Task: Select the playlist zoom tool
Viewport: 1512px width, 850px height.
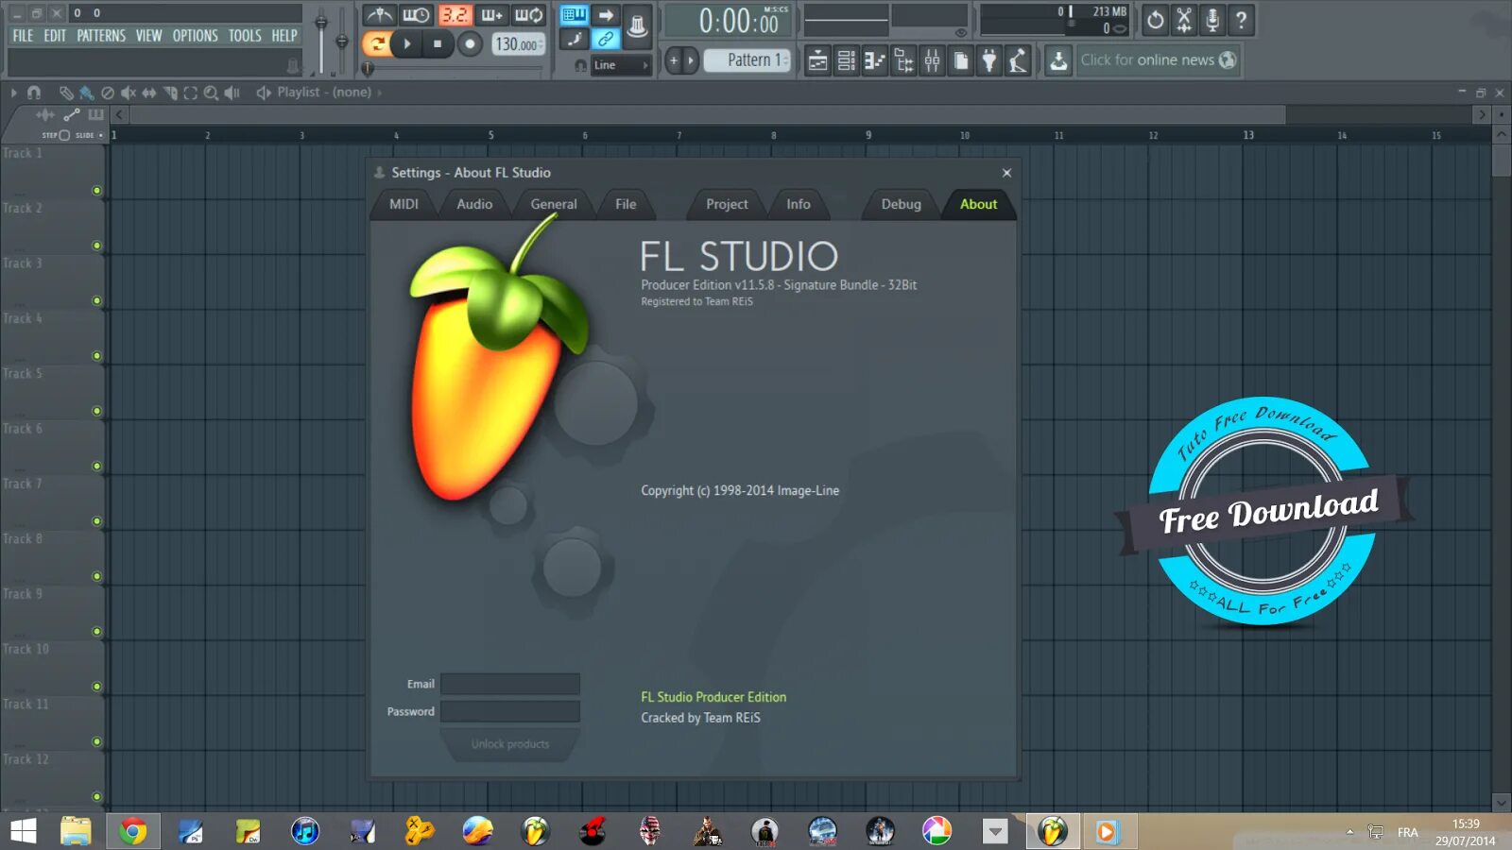Action: 212,93
